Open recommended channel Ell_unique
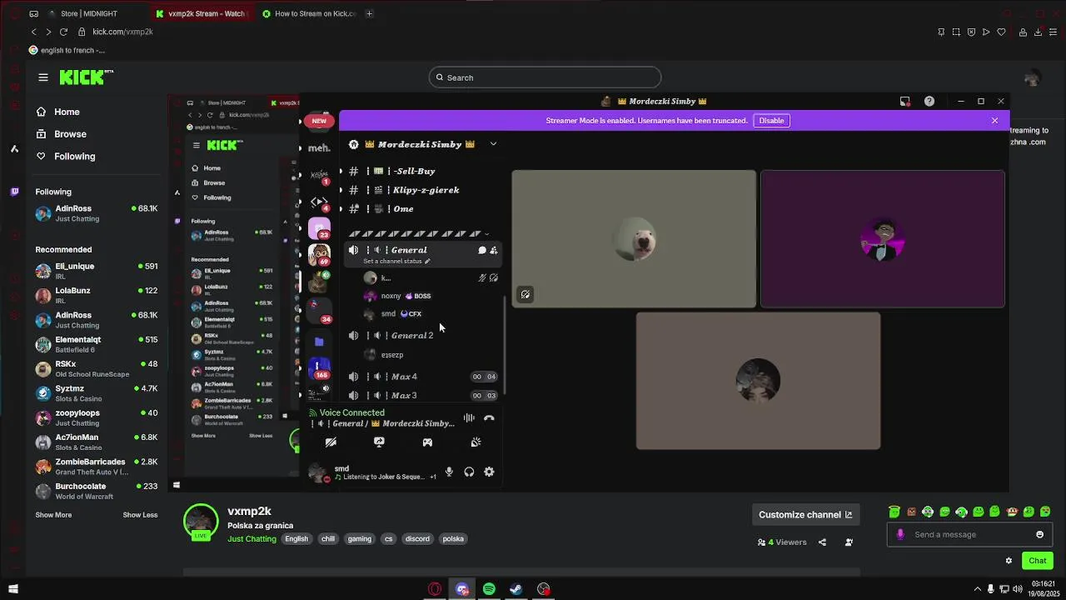The height and width of the screenshot is (600, 1066). (96, 271)
